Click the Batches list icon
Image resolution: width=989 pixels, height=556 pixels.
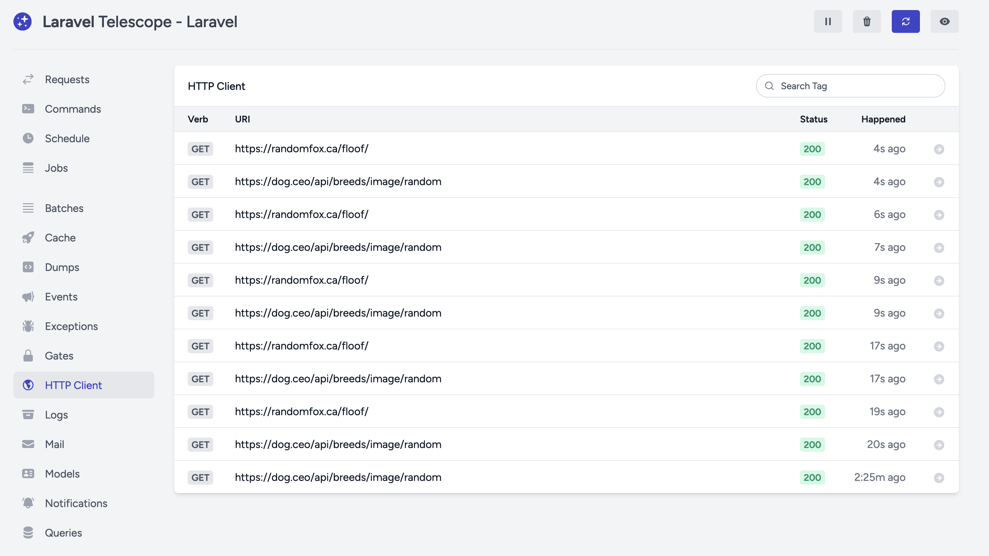[x=28, y=208]
